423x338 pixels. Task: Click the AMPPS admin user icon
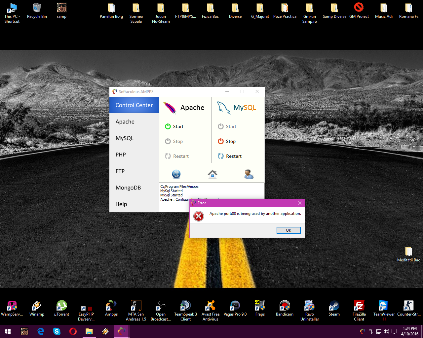click(x=249, y=174)
